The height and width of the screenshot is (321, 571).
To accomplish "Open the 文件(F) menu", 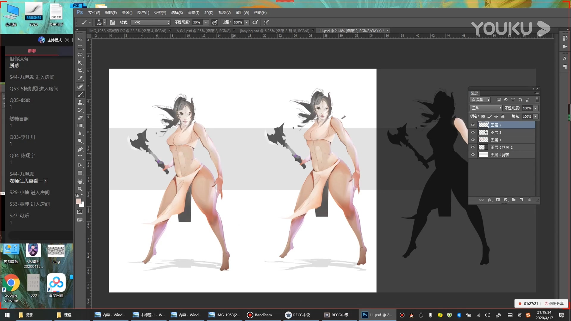I will (x=94, y=12).
